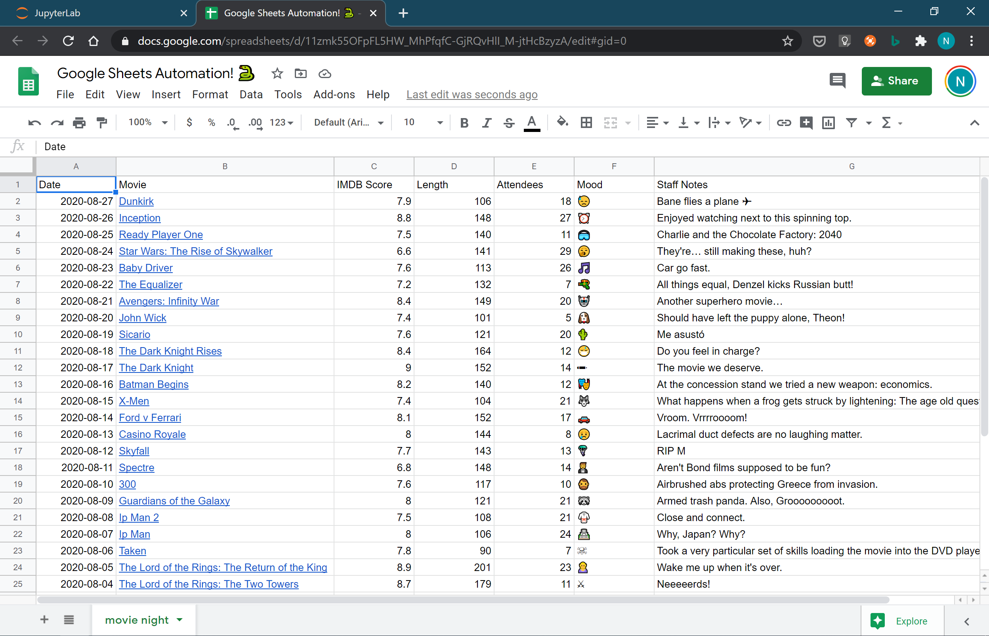
Task: Open the Add-ons menu
Action: (x=334, y=95)
